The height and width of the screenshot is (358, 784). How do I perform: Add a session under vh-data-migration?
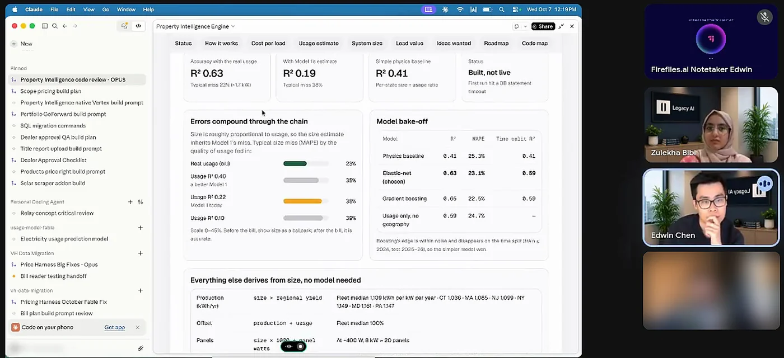(x=141, y=291)
